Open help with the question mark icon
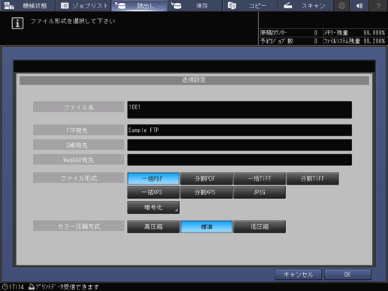388x291 pixels. click(378, 5)
